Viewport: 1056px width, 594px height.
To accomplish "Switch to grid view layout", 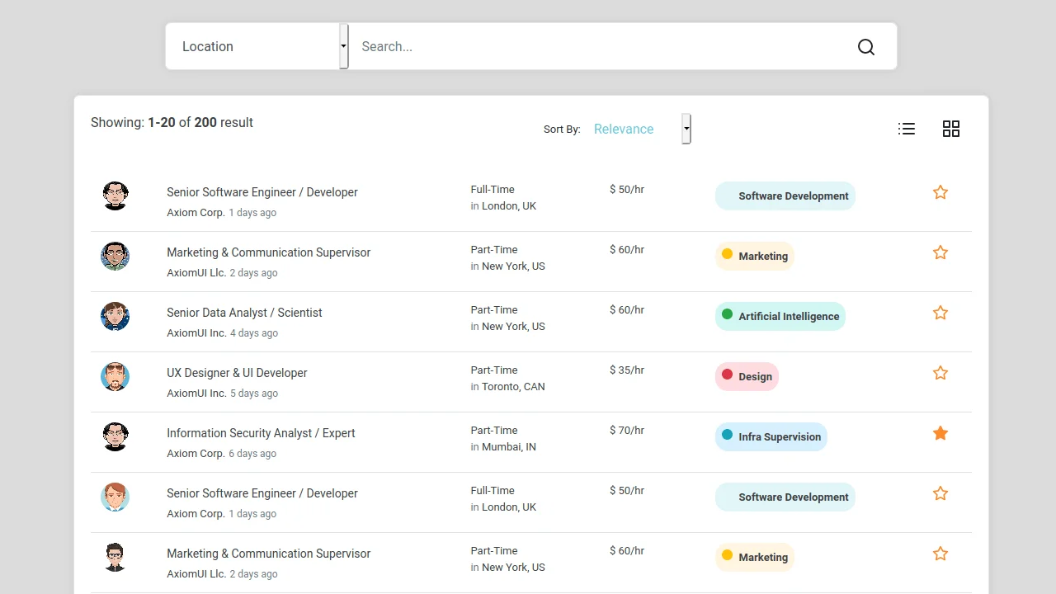I will [x=950, y=129].
